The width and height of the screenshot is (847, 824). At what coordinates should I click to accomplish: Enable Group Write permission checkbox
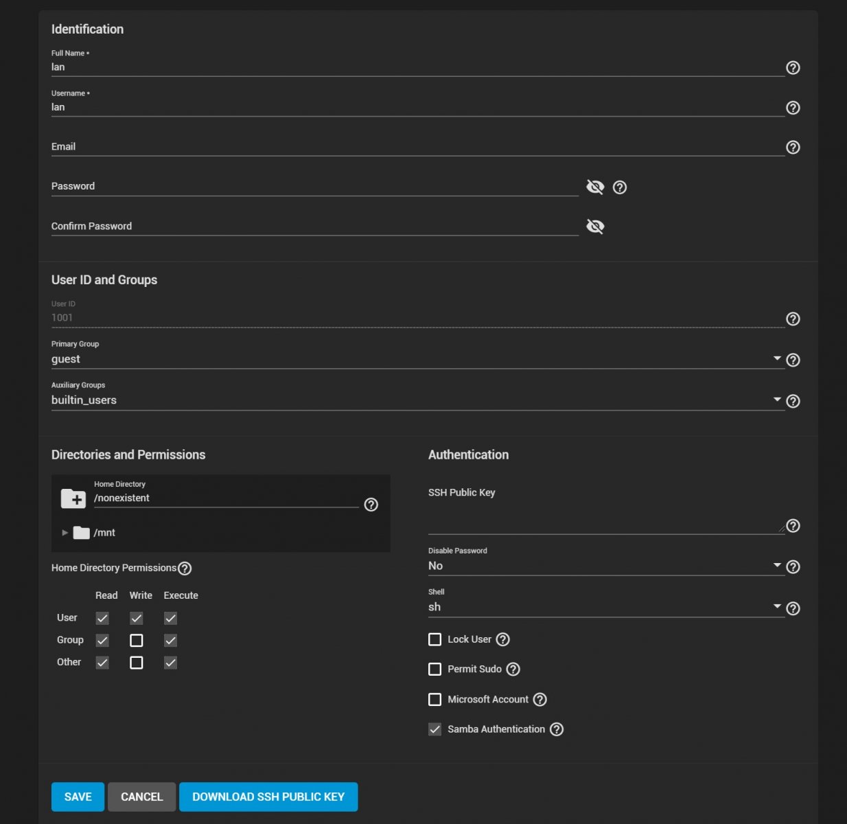click(137, 640)
